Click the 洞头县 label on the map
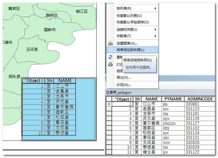This screenshot has height=158, width=218. [14, 76]
